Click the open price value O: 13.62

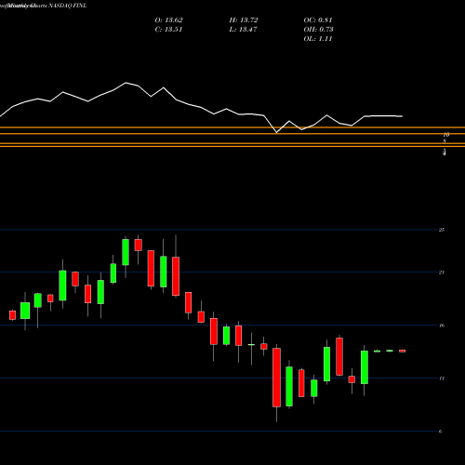coord(168,20)
